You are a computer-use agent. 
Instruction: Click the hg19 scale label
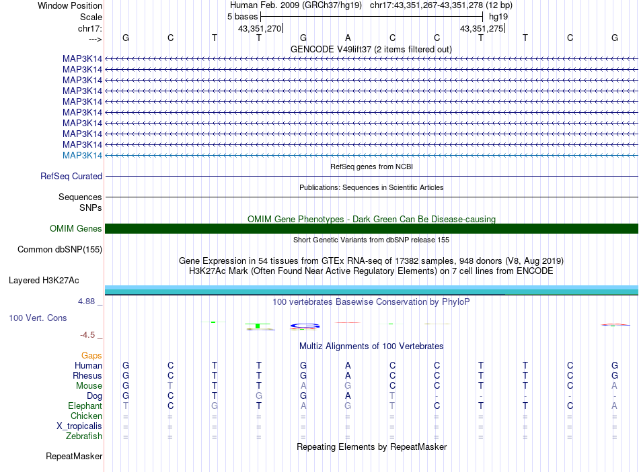498,17
